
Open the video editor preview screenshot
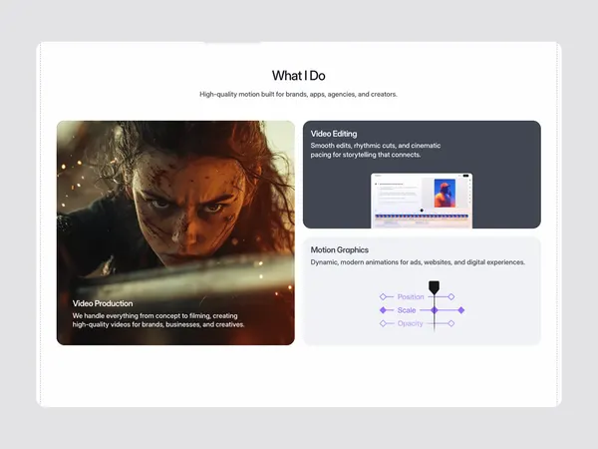click(x=422, y=201)
